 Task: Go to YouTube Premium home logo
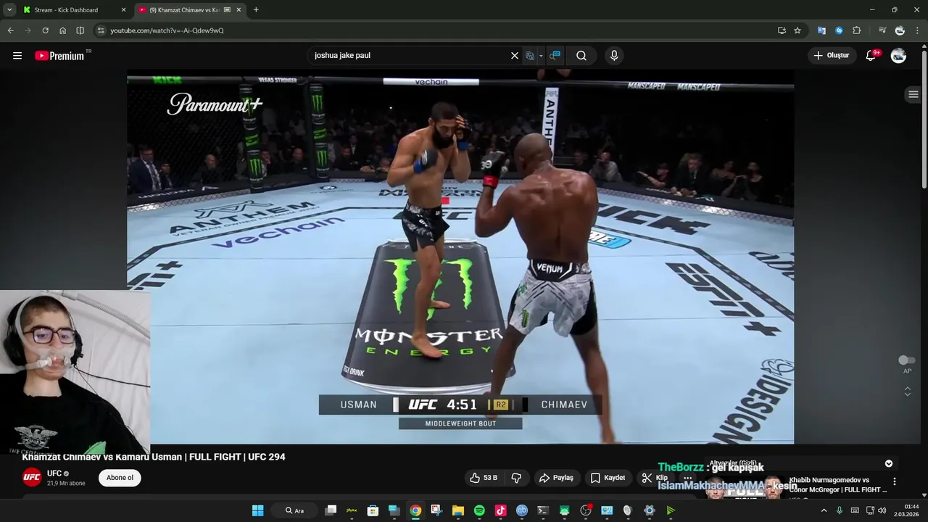59,56
